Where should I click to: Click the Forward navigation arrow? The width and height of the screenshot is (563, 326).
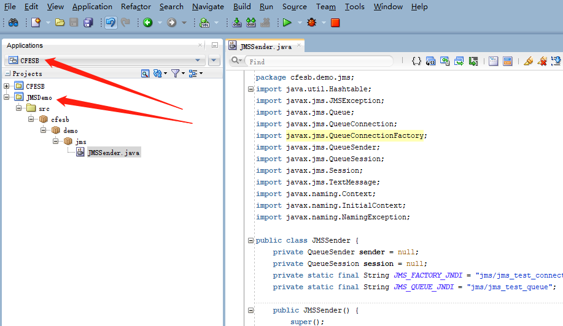pos(172,23)
